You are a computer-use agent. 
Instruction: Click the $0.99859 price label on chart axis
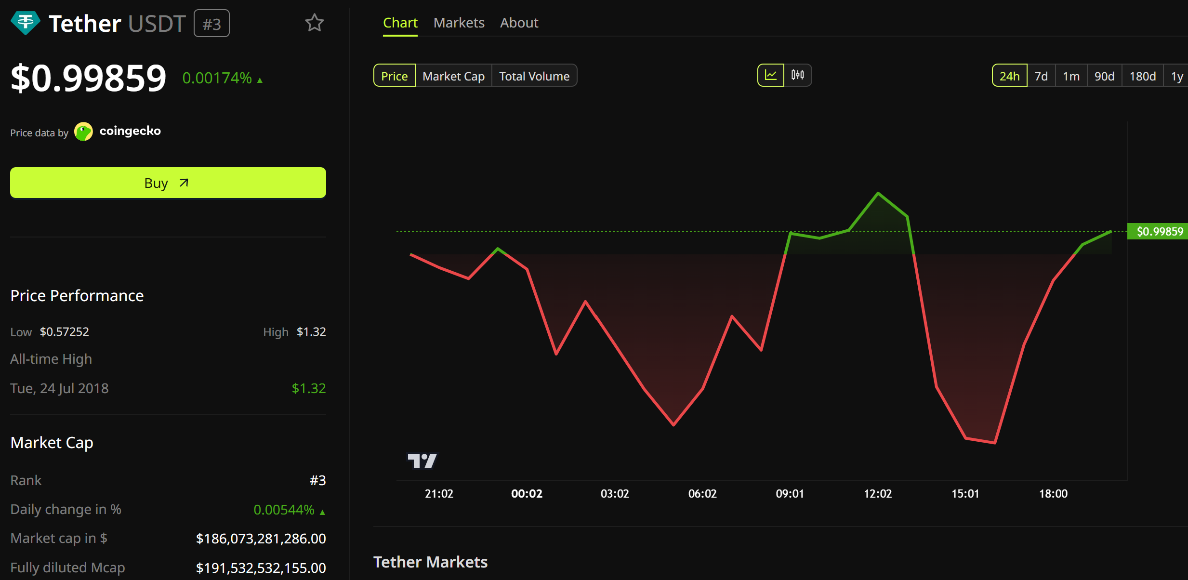pyautogui.click(x=1158, y=231)
